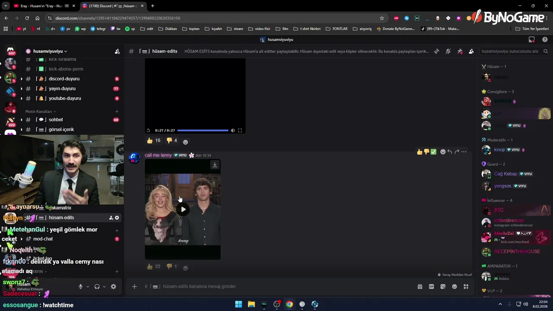Reload the Discord page

click(x=27, y=18)
